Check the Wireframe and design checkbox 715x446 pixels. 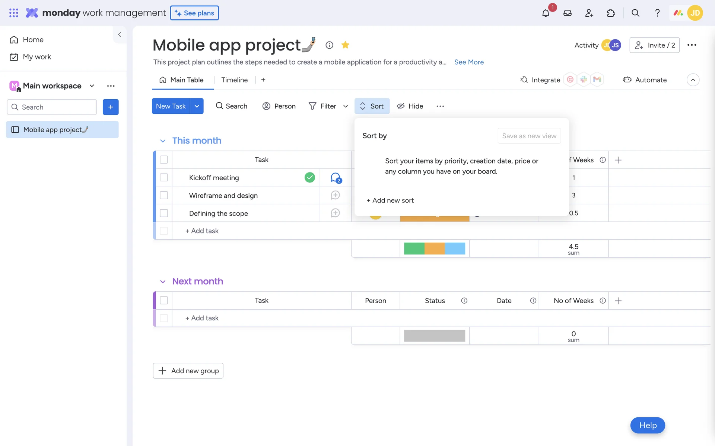pos(164,195)
